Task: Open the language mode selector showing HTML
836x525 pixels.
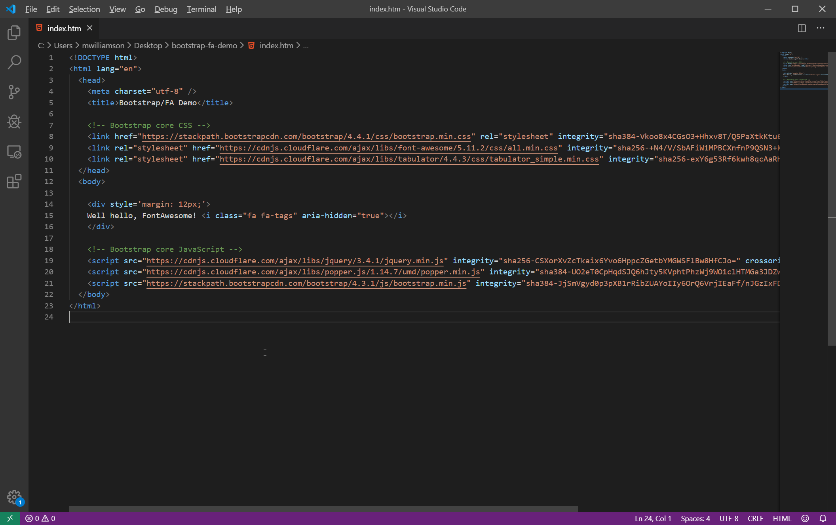Action: 782,518
